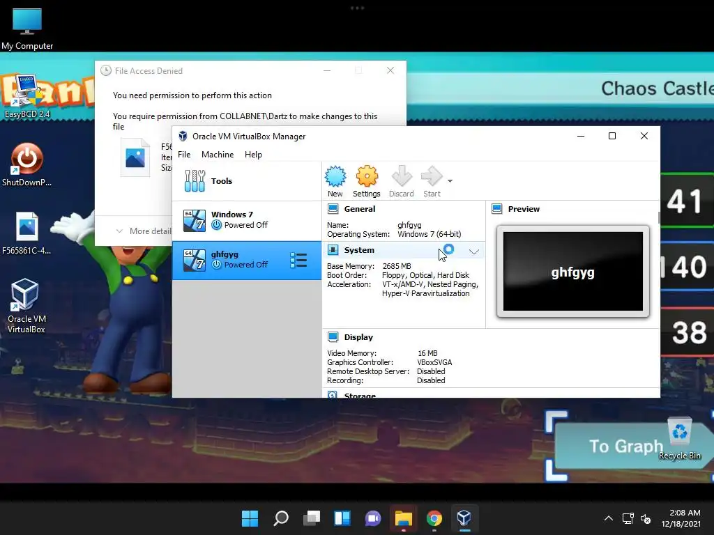Open the Oracle VM VirtualBox desktop shortcut
Image resolution: width=714 pixels, height=535 pixels.
click(26, 306)
